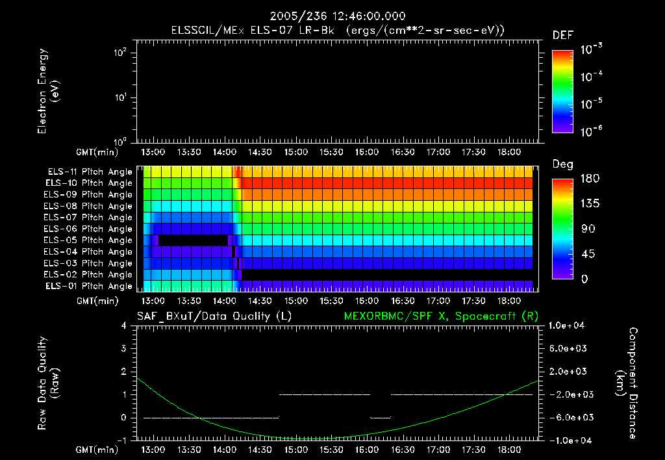Click the black gap in the ELS-05 pitch angle row
The height and width of the screenshot is (460, 665).
click(x=193, y=240)
